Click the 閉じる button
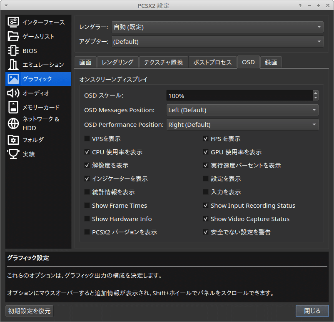 [312, 311]
